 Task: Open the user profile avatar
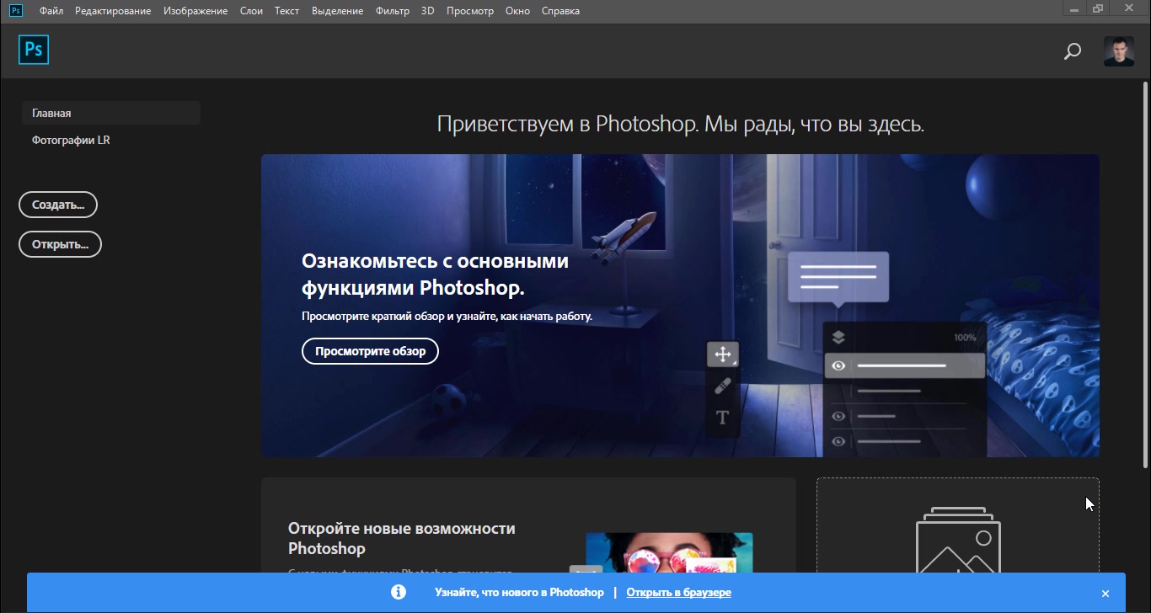pos(1119,51)
